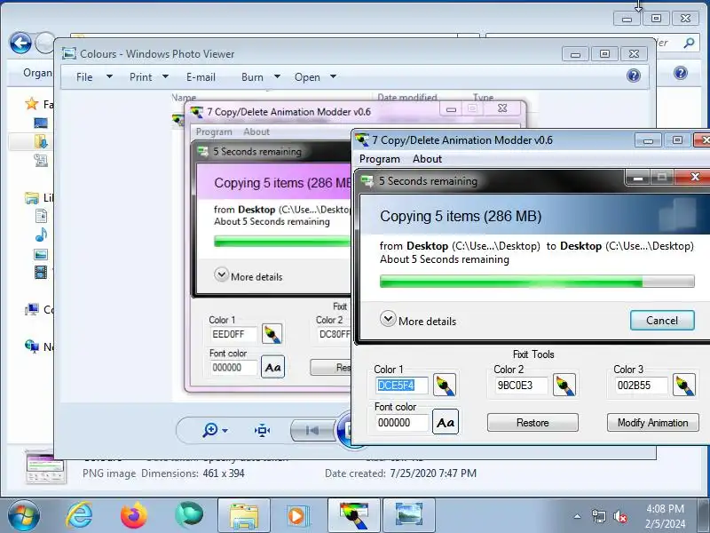Click Pictures library icon in sidebar
This screenshot has width=710, height=533.
[41, 254]
